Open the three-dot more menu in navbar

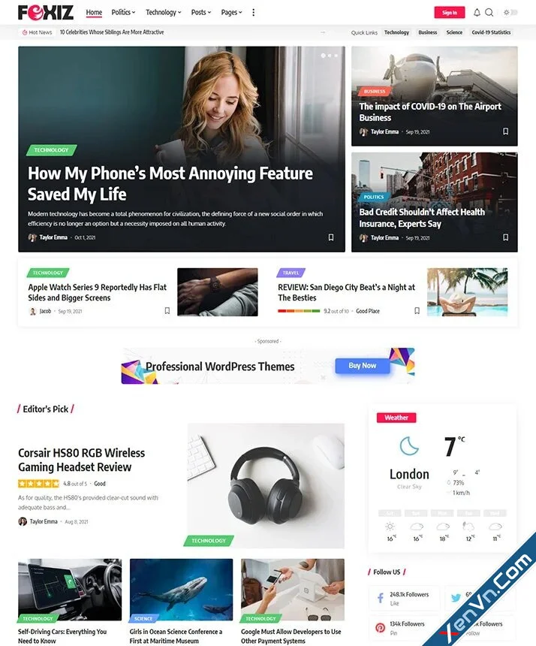point(253,12)
